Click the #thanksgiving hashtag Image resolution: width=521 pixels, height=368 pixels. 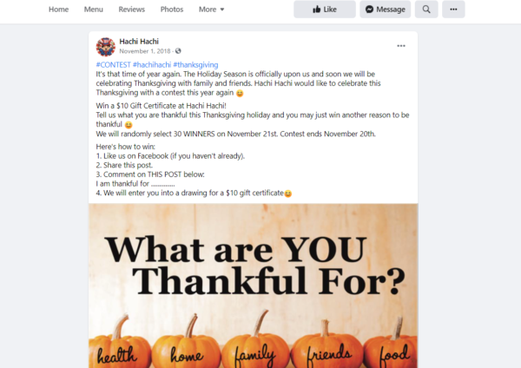tap(195, 64)
